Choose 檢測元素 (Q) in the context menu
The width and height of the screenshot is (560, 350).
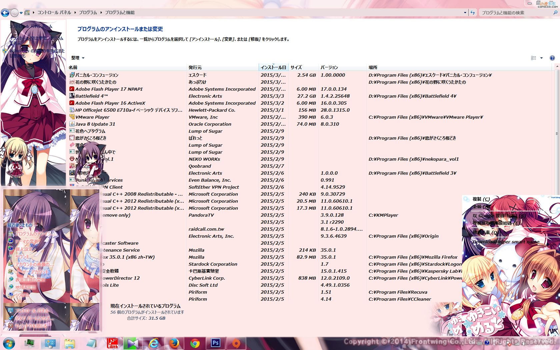click(x=486, y=232)
